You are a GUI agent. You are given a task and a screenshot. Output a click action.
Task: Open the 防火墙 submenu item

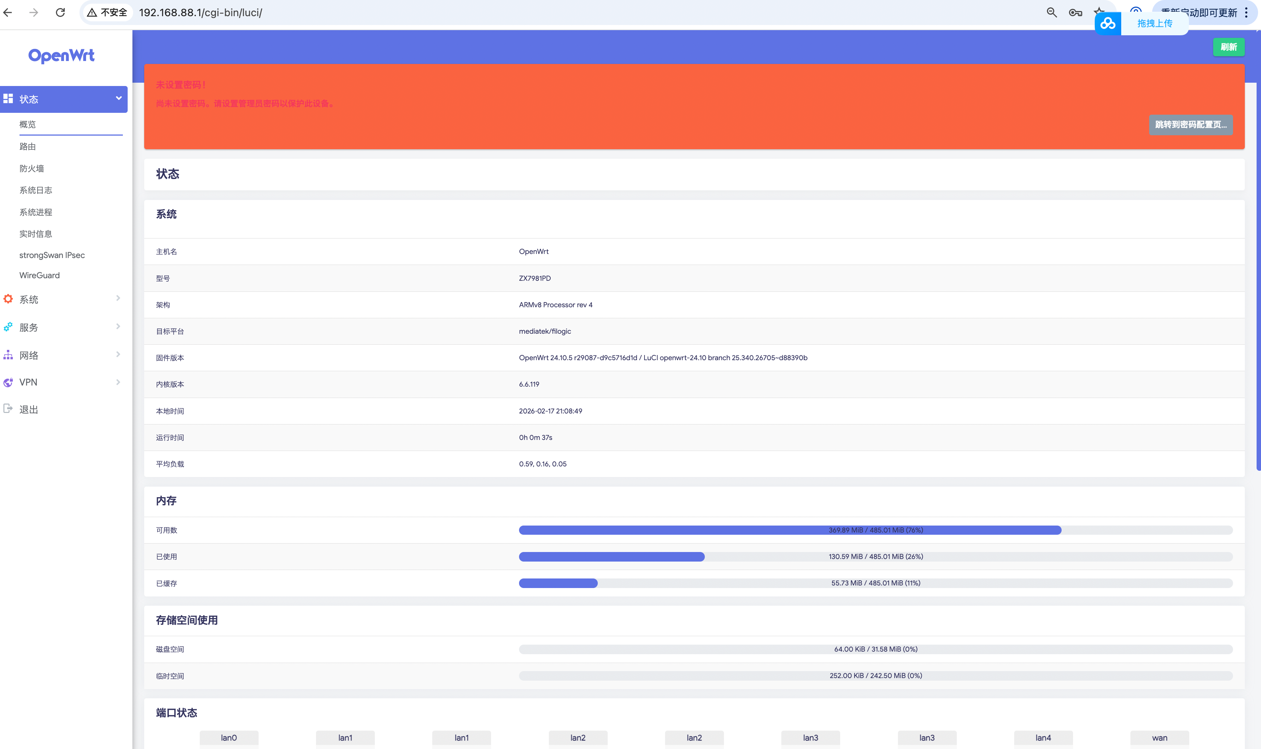pos(32,169)
